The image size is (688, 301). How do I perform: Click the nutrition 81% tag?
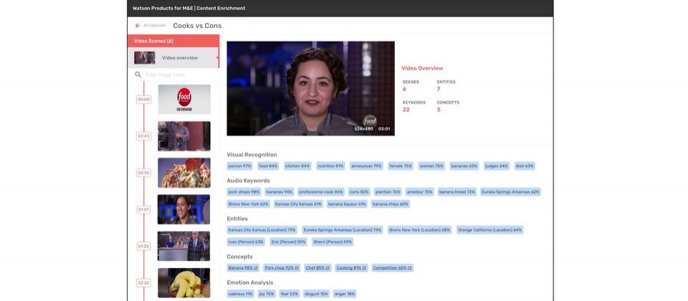[x=330, y=166]
